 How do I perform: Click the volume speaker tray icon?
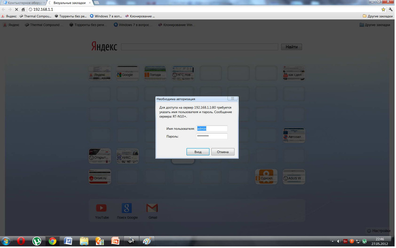(x=339, y=242)
